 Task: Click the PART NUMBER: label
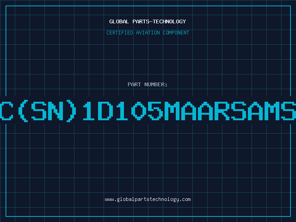148,84
